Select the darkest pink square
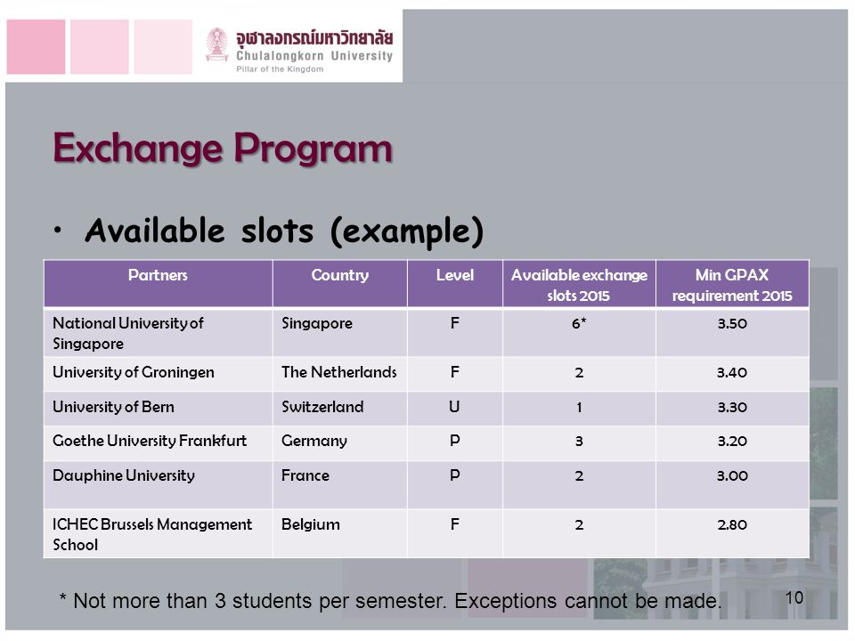The width and height of the screenshot is (855, 641). pos(36,47)
